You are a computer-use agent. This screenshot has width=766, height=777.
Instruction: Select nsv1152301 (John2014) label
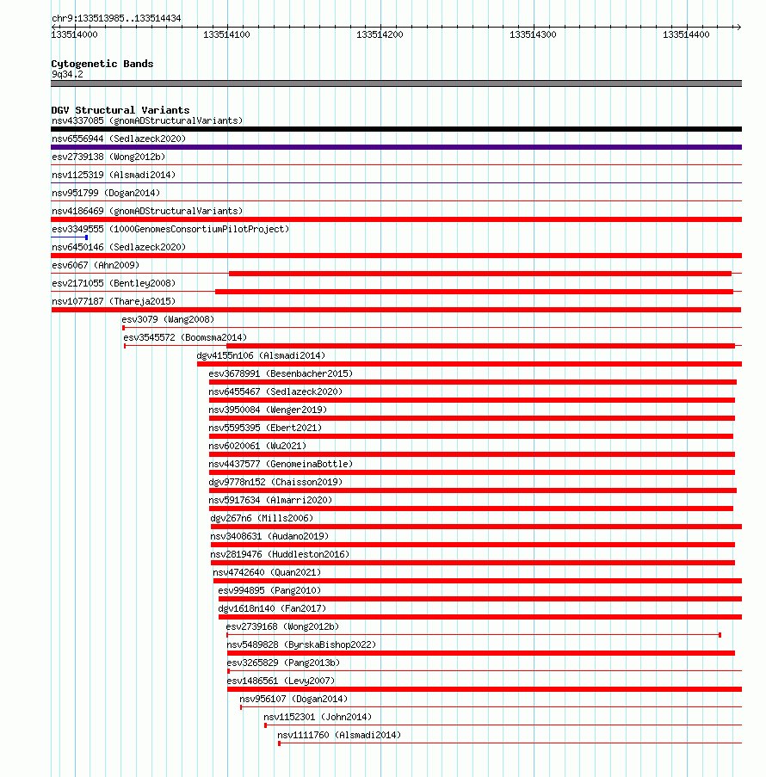(318, 718)
